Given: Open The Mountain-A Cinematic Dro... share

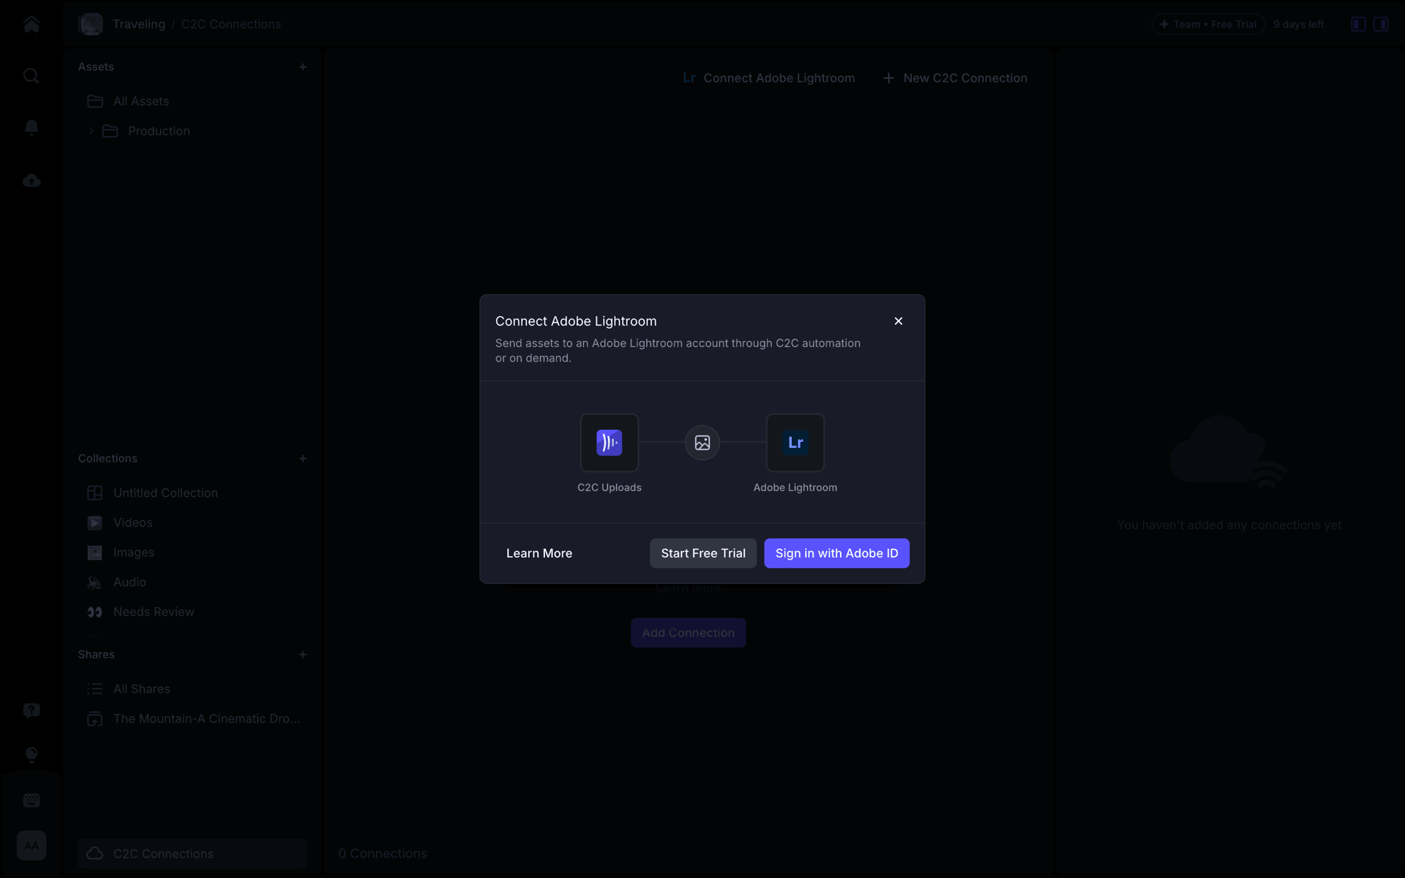Looking at the screenshot, I should point(192,718).
